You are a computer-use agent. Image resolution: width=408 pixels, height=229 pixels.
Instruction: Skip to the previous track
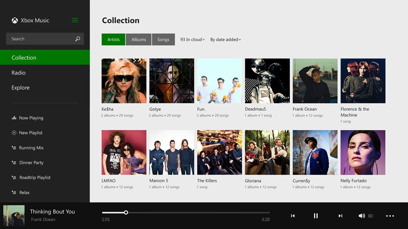pos(293,216)
